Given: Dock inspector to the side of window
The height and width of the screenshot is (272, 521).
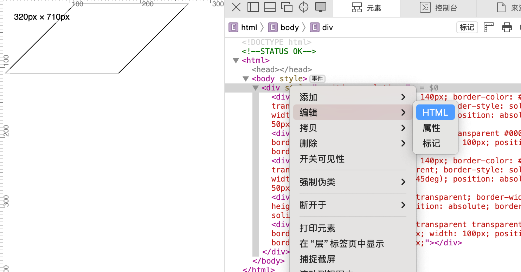Looking at the screenshot, I should (253, 7).
